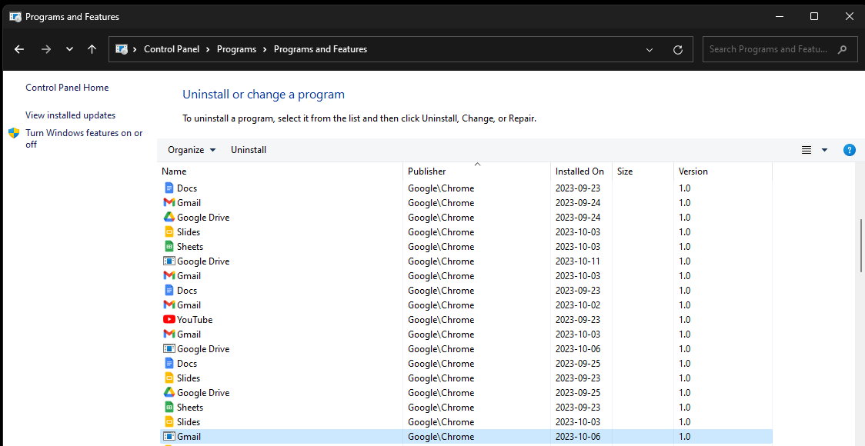Click the up-one-level arrow

(x=92, y=49)
